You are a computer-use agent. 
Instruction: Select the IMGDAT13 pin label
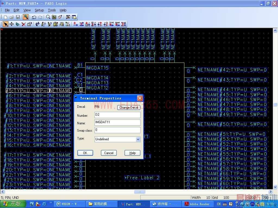(x=97, y=83)
